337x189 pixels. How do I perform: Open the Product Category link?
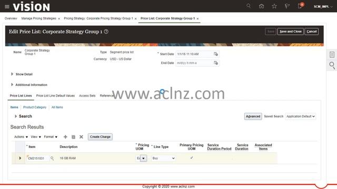click(35, 107)
